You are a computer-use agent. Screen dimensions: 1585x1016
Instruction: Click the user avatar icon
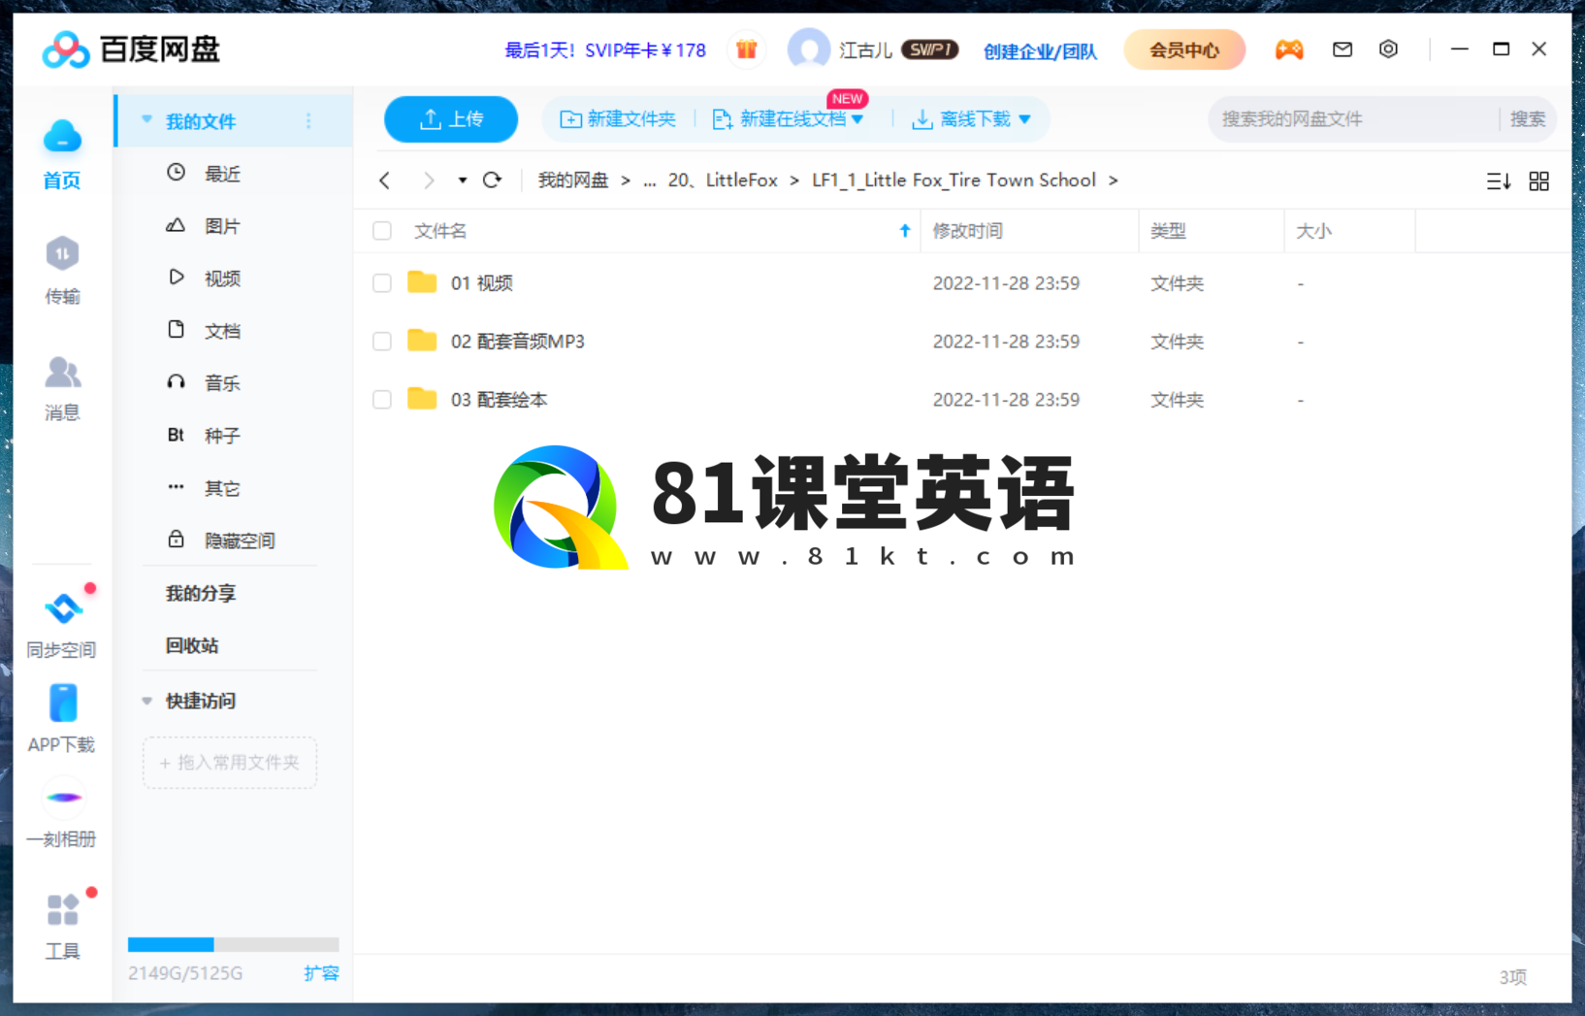click(808, 49)
